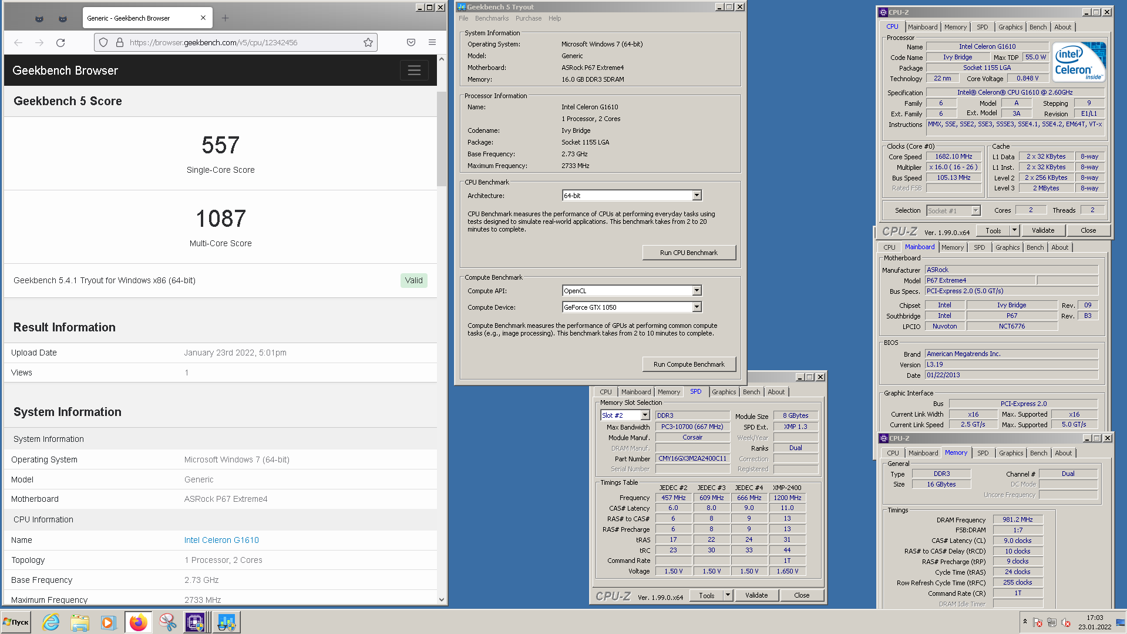Run Compute Benchmark in Geekbench
The image size is (1127, 634).
point(689,364)
